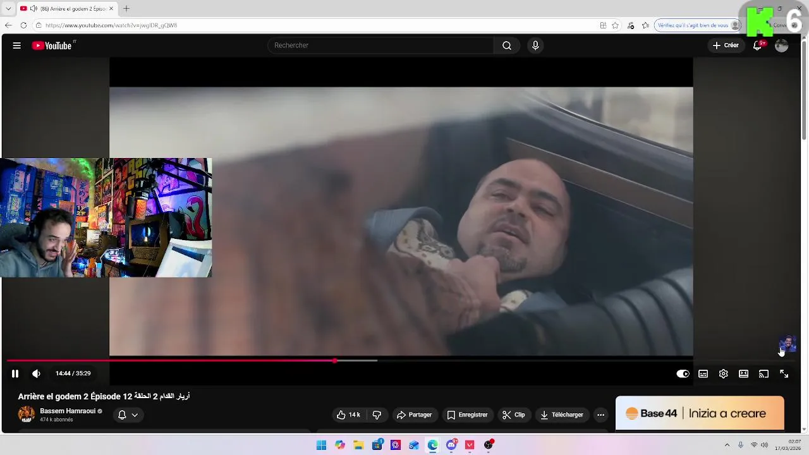Open the browser tab list dropdown
The height and width of the screenshot is (455, 809).
(x=8, y=9)
